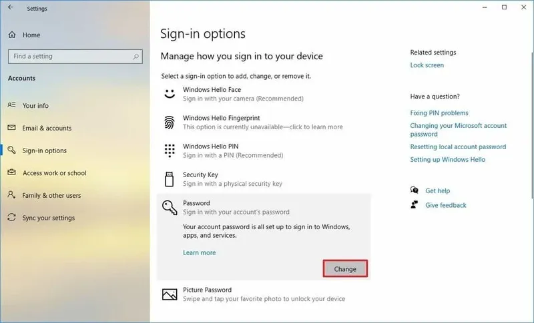The height and width of the screenshot is (323, 534).
Task: Select Sign-in options in sidebar
Action: tap(44, 150)
